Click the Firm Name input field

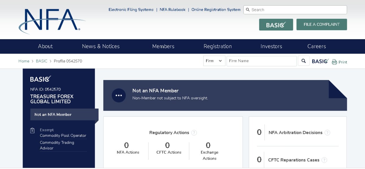(261, 61)
